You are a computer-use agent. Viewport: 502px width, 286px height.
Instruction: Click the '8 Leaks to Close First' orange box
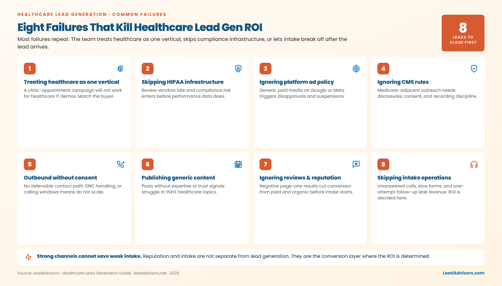click(x=463, y=33)
